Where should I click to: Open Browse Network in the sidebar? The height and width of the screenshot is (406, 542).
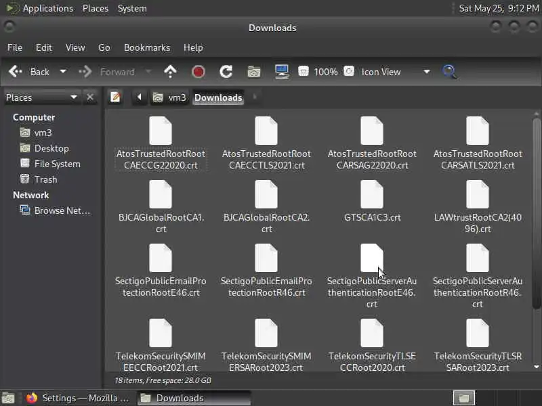[56, 210]
